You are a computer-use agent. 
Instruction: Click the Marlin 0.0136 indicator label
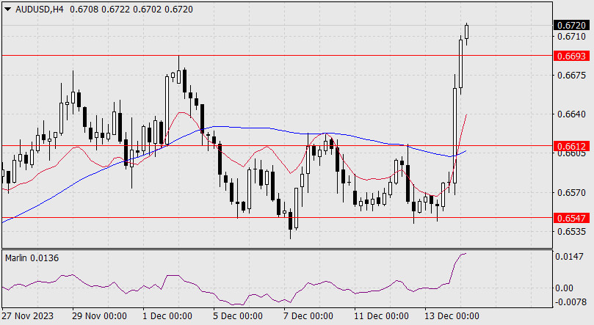point(32,258)
